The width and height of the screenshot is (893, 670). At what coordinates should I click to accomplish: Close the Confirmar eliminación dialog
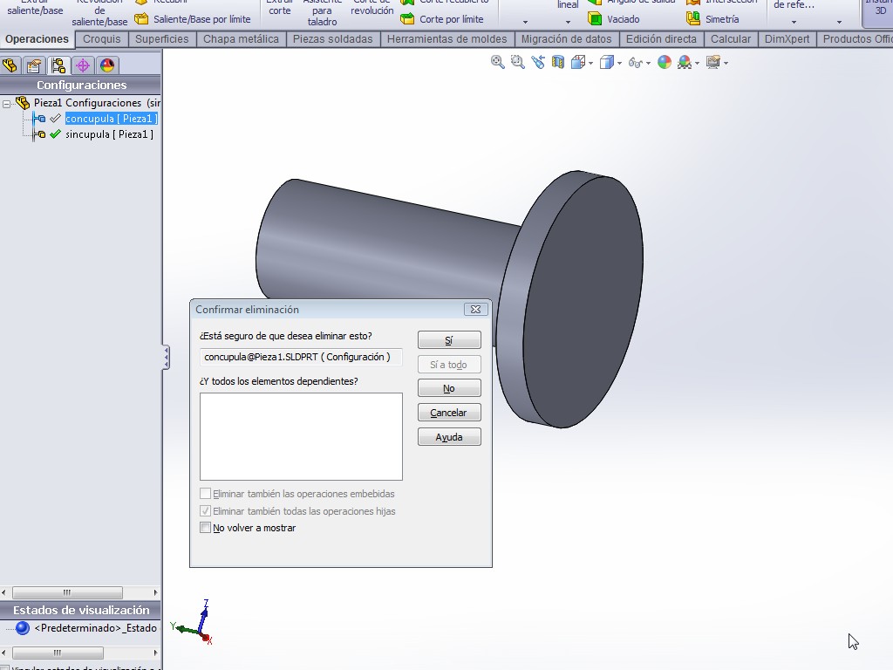475,309
